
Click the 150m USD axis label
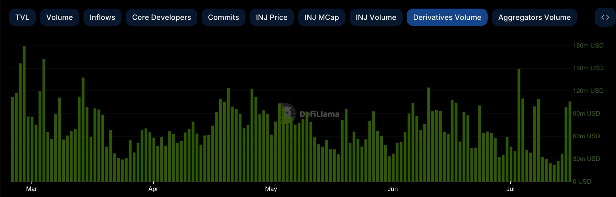click(x=588, y=68)
